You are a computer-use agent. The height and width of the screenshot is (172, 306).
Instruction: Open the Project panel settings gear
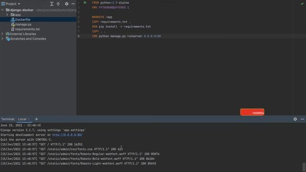tap(66, 4)
